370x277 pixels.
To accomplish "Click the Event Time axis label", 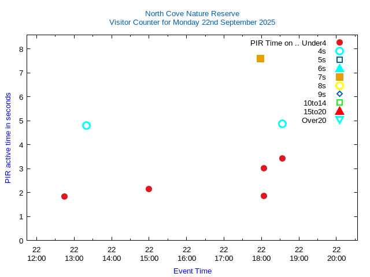I will pos(193,271).
